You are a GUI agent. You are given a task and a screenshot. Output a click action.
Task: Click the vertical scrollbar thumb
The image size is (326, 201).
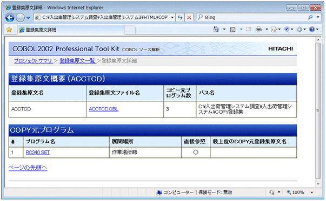pyautogui.click(x=318, y=111)
